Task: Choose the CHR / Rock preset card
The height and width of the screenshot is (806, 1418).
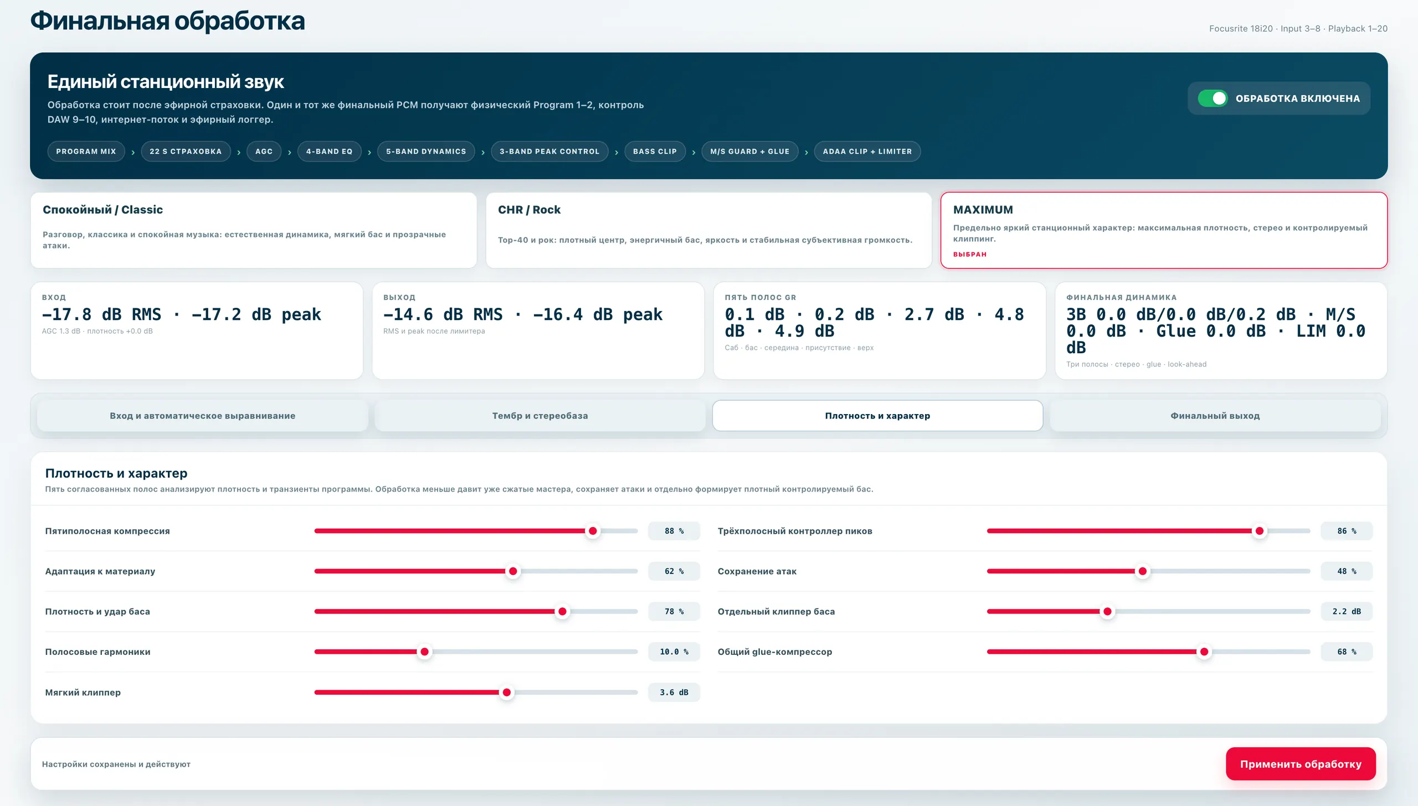Action: point(708,230)
